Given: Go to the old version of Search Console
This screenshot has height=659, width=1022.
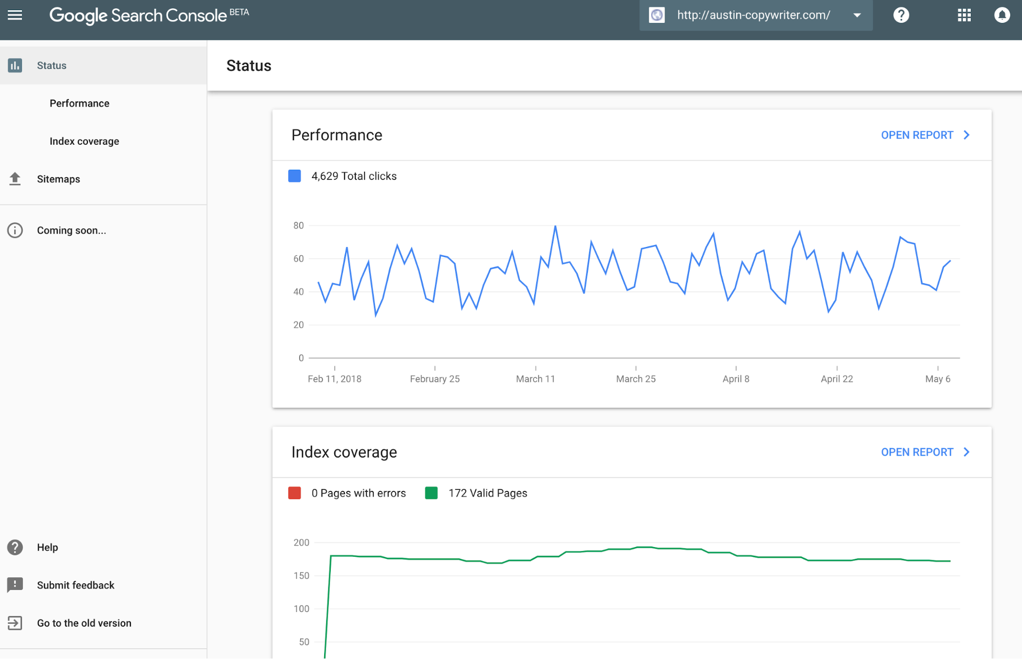Looking at the screenshot, I should [x=83, y=623].
